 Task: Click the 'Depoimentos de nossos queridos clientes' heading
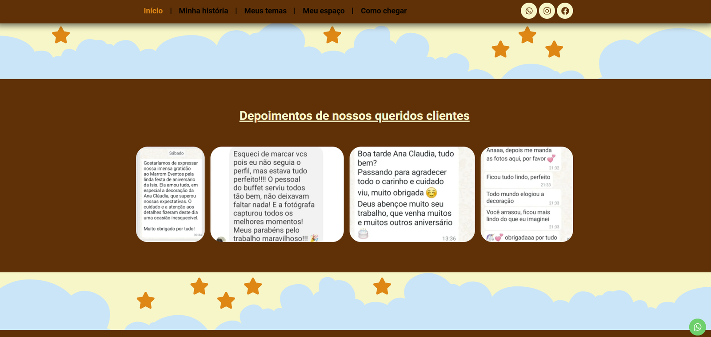[354, 116]
